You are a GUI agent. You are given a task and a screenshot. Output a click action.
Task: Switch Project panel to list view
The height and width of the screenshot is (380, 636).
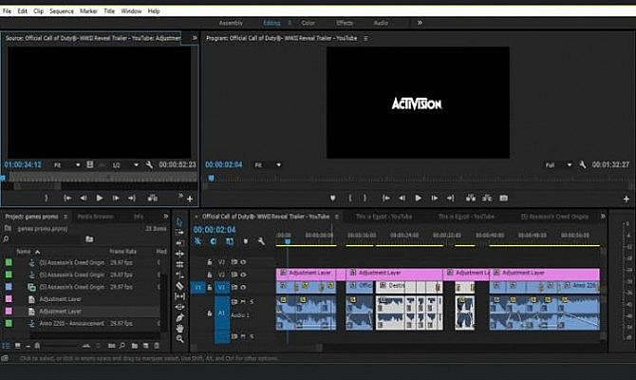point(6,346)
